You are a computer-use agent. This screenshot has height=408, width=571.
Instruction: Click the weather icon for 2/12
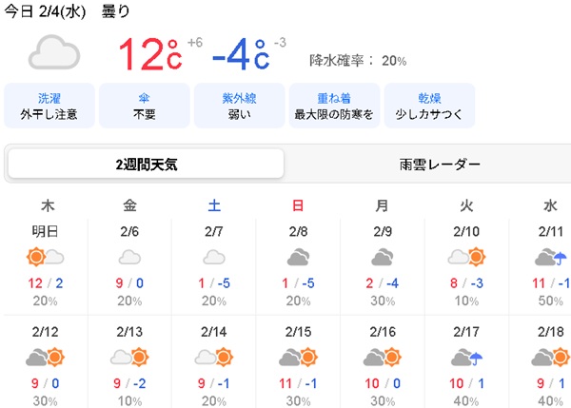pyautogui.click(x=45, y=357)
